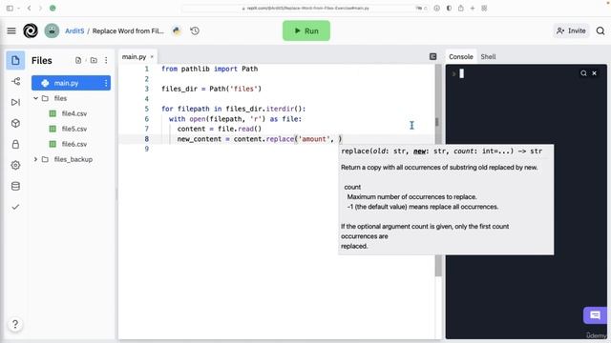Click the browser share icon
Viewport: 611px width, 343px height.
click(461, 8)
